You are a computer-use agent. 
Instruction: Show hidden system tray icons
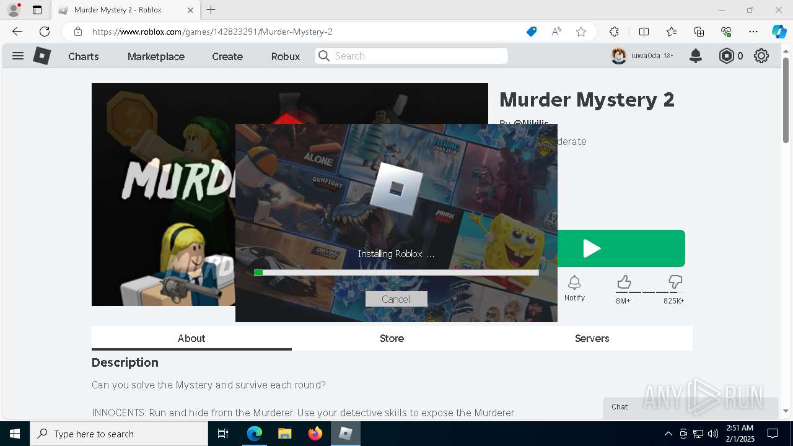click(x=668, y=434)
